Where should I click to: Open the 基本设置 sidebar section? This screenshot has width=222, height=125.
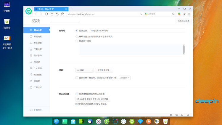coord(36,30)
